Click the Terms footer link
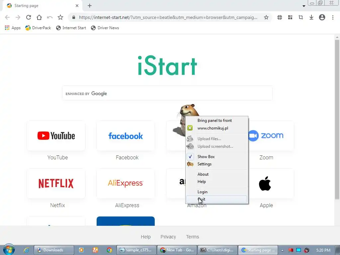This screenshot has width=340, height=255. (x=193, y=237)
